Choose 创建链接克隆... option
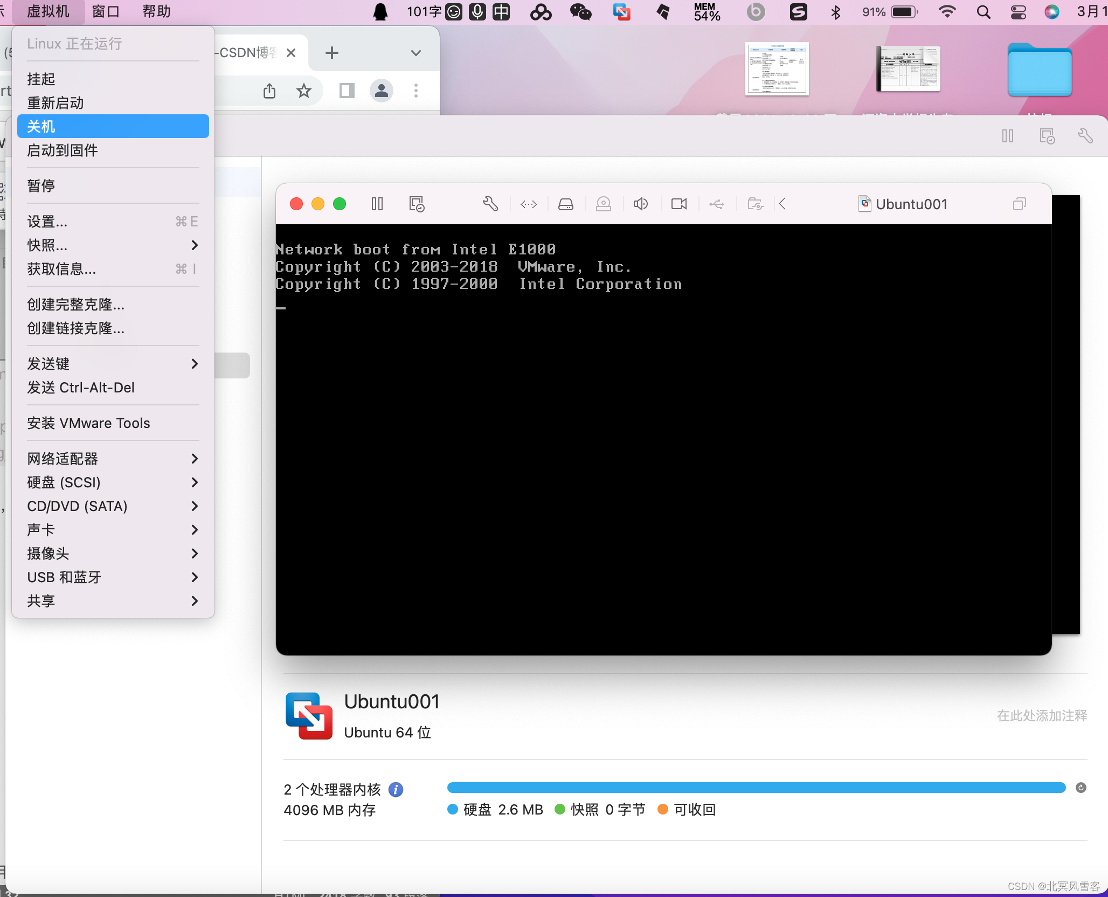 (x=113, y=328)
